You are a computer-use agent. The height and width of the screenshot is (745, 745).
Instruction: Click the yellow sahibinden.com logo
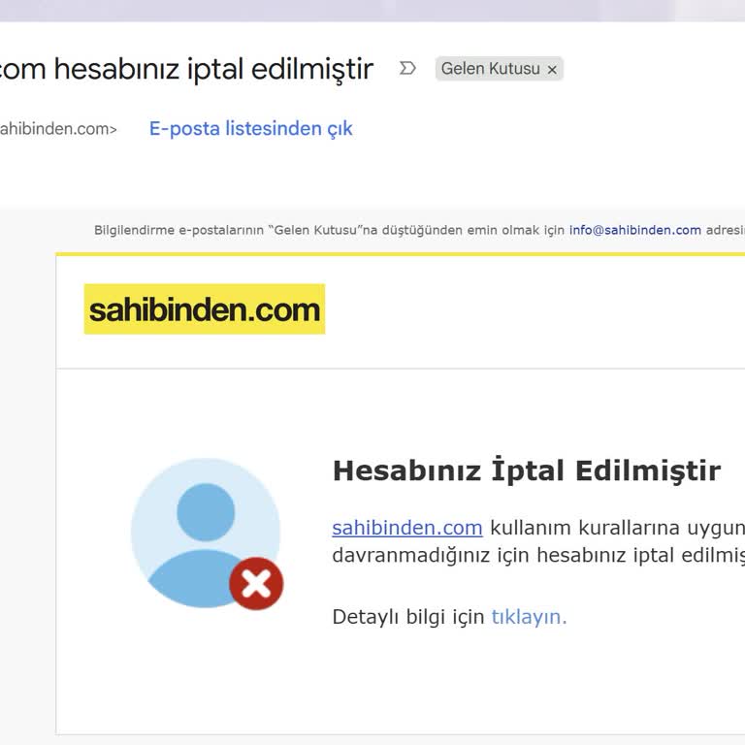coord(205,309)
